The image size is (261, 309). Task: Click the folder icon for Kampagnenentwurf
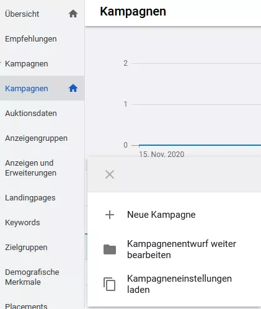(110, 249)
